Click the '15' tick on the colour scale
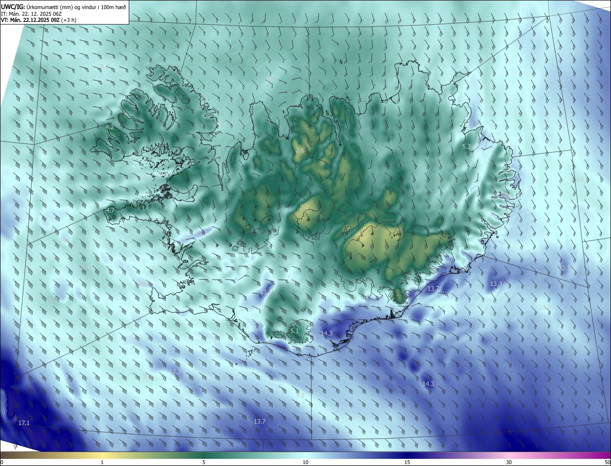This screenshot has height=466, width=611. click(x=407, y=462)
